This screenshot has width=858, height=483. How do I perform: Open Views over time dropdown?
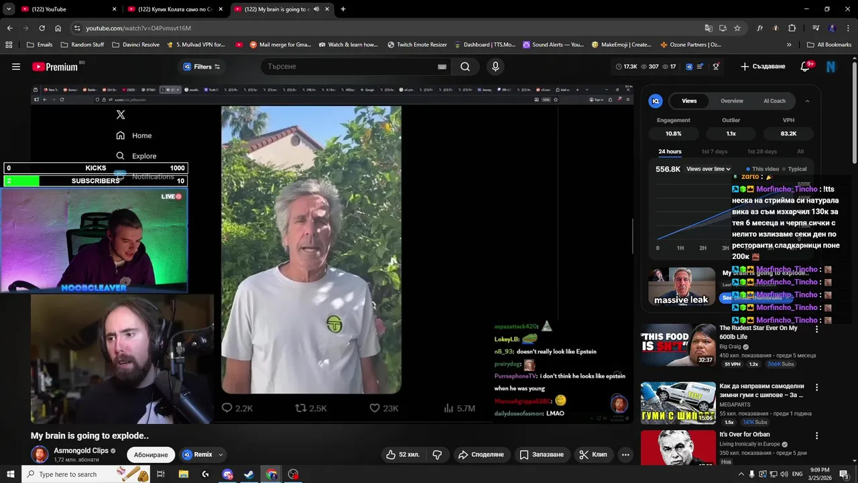[709, 169]
